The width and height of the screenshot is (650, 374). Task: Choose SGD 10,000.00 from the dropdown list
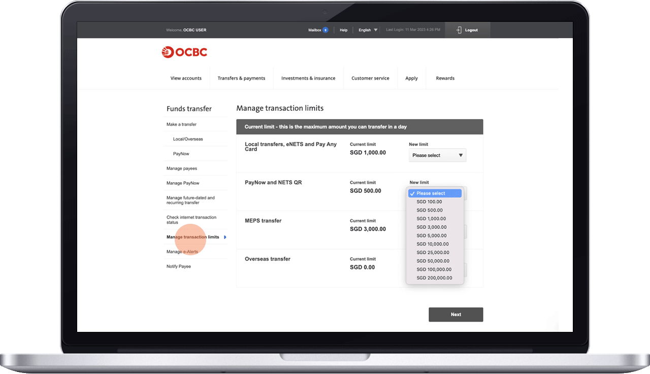click(x=433, y=244)
